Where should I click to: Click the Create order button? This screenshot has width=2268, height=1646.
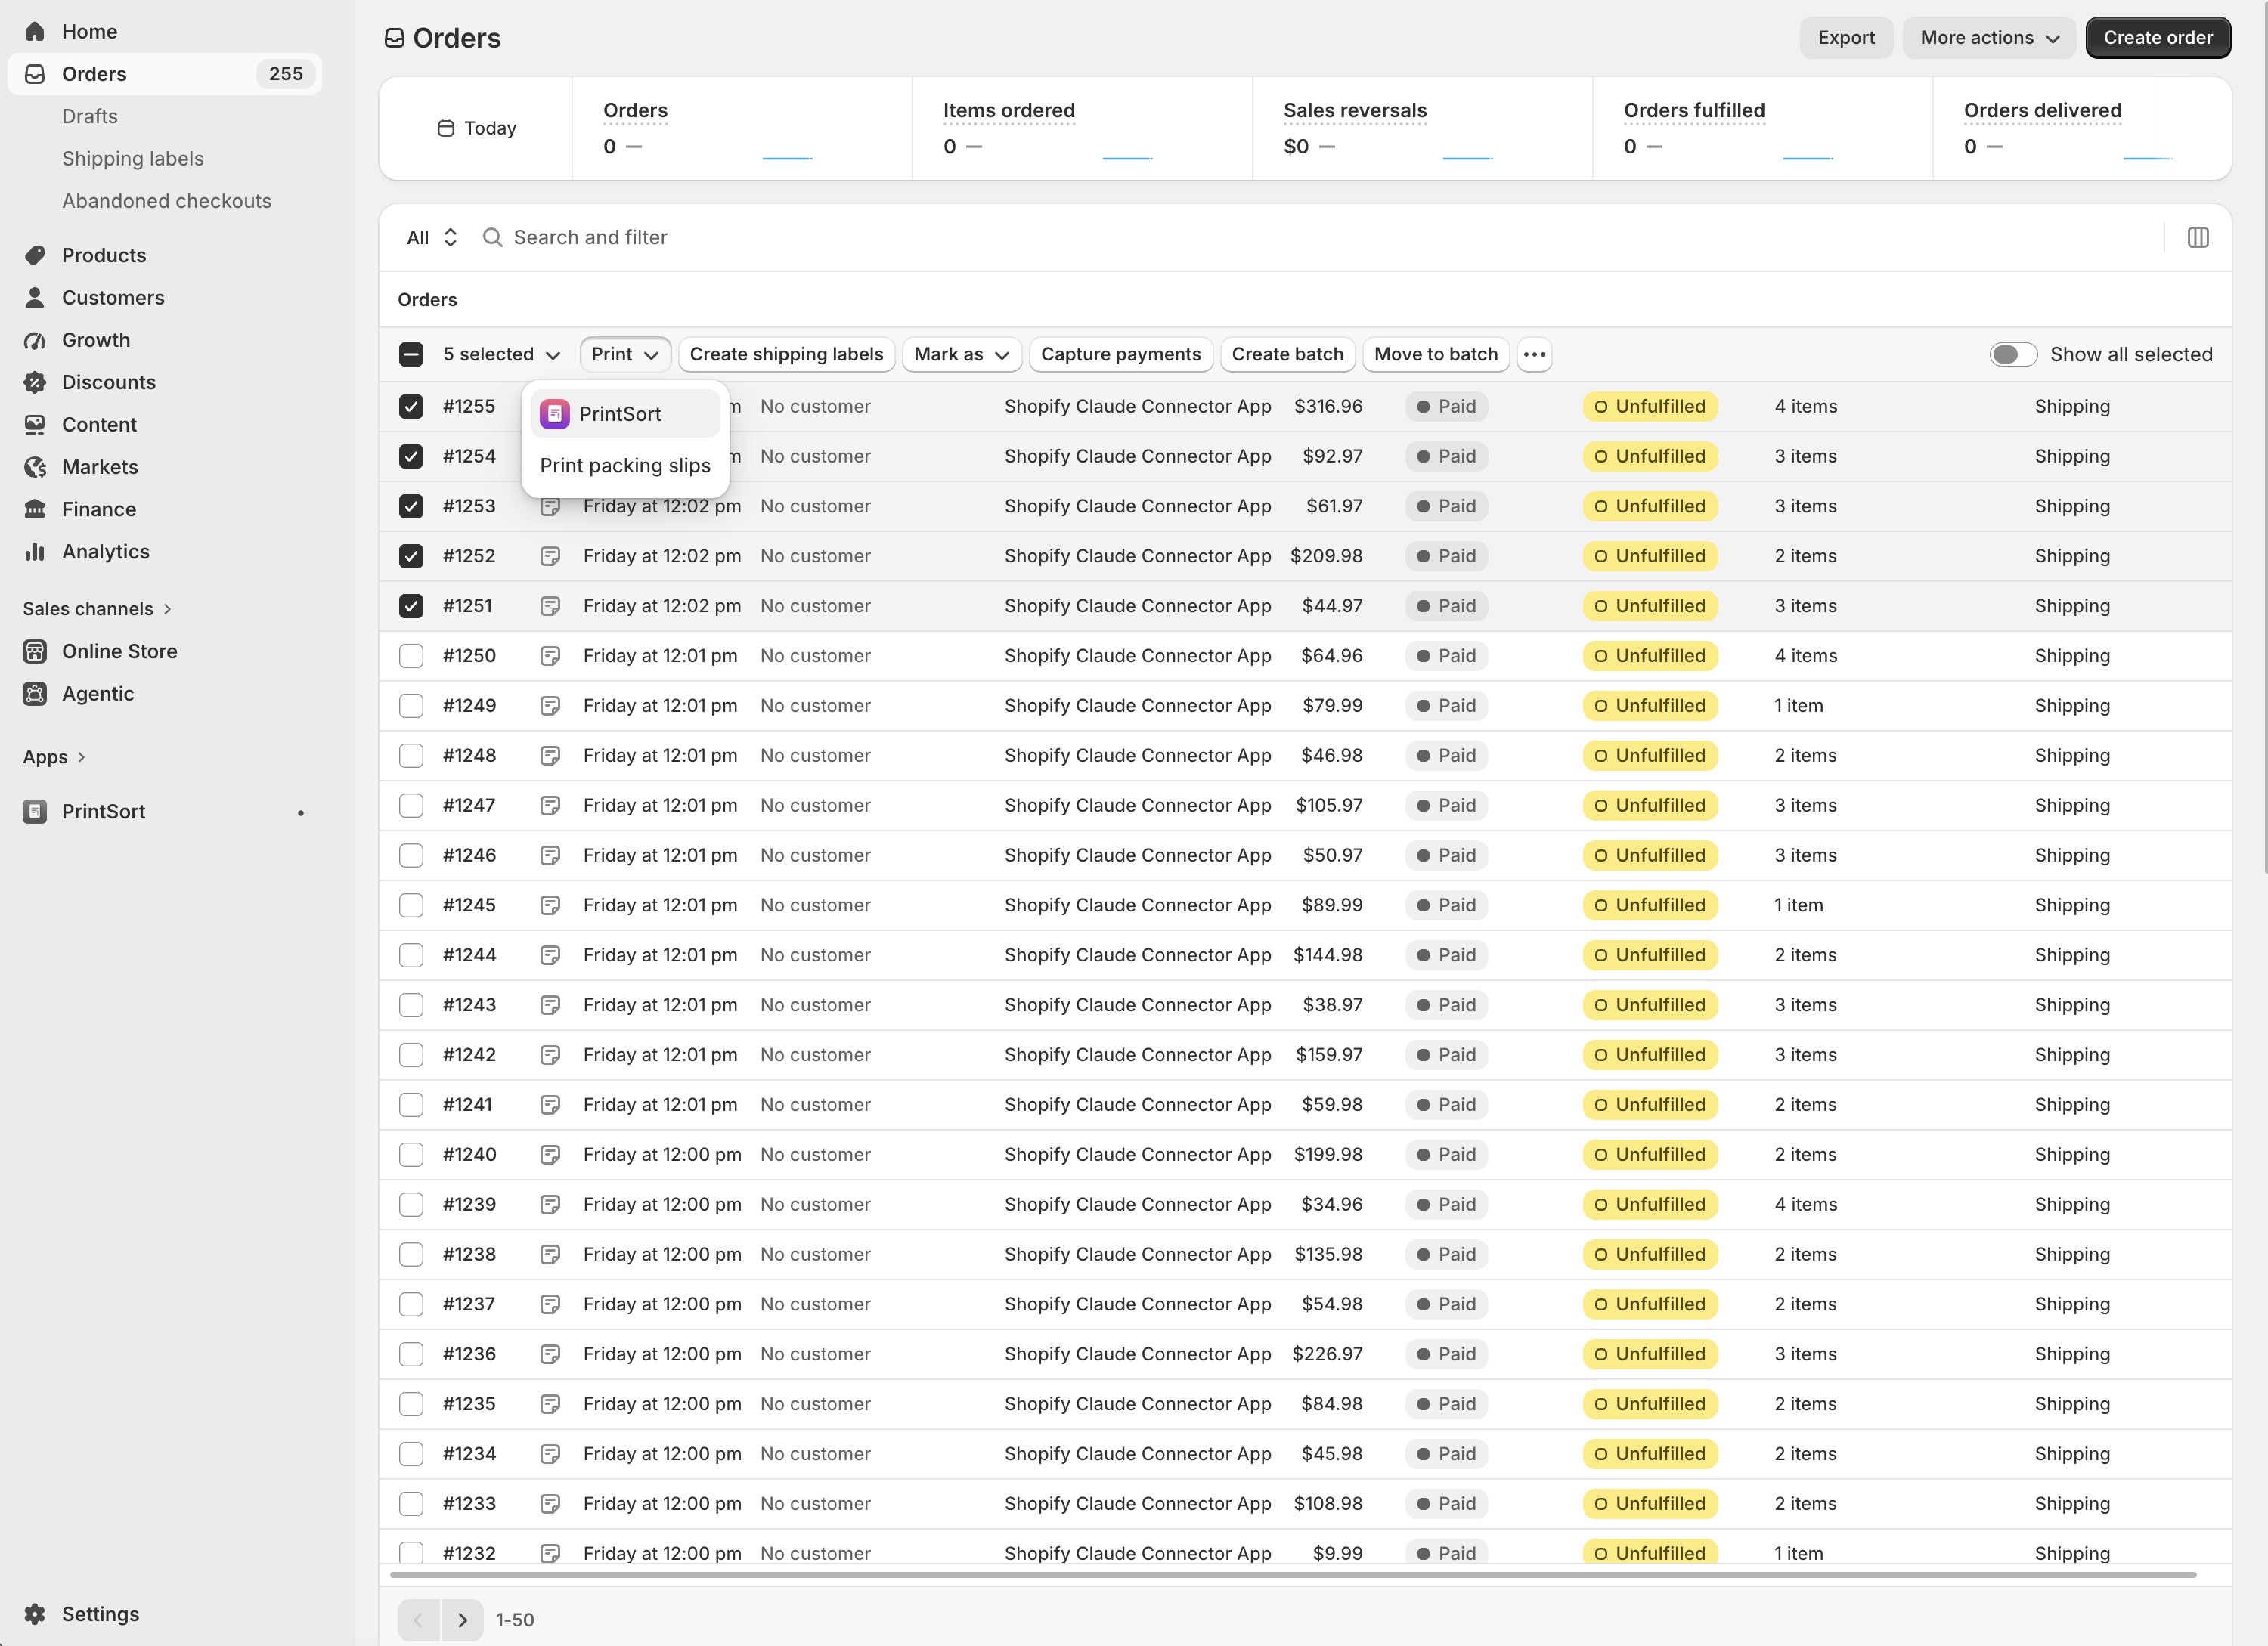pyautogui.click(x=2158, y=38)
